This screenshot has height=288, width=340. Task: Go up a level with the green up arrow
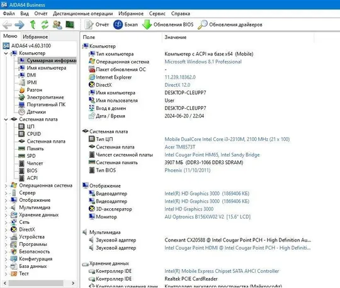point(33,25)
